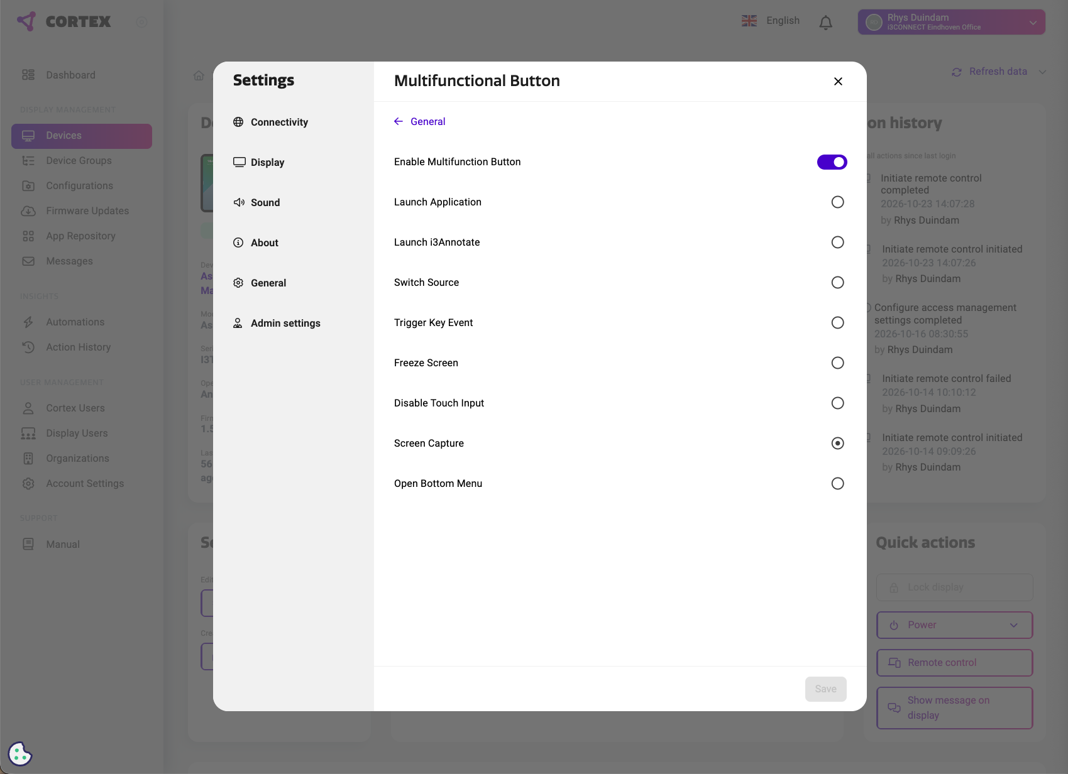
Task: Select the Launch i3Annotate radio button
Action: 838,243
